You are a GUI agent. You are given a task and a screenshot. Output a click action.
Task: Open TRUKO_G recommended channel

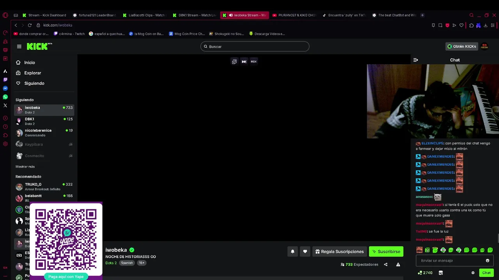coord(44,187)
